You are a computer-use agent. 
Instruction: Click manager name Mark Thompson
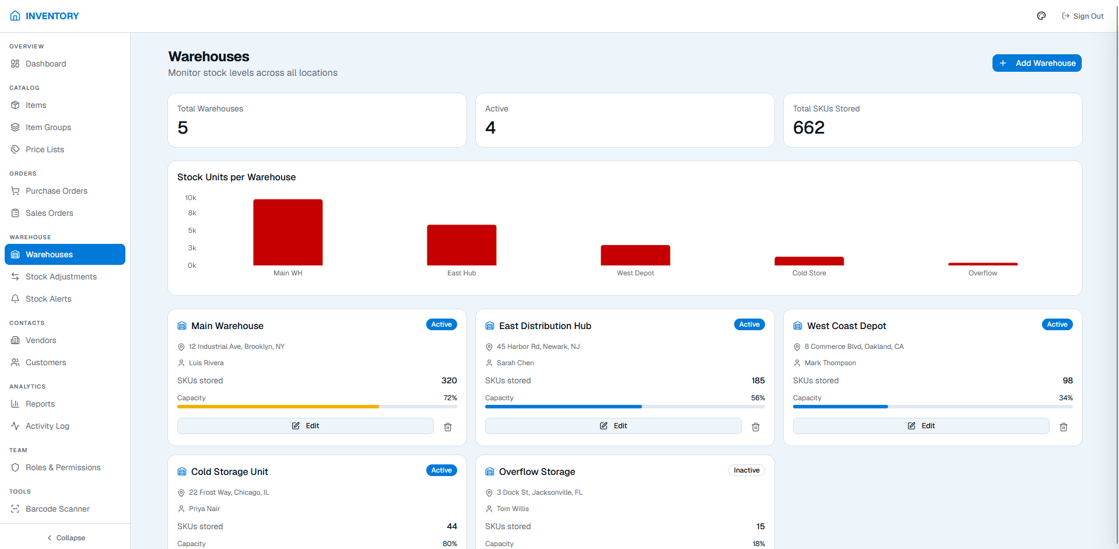830,363
